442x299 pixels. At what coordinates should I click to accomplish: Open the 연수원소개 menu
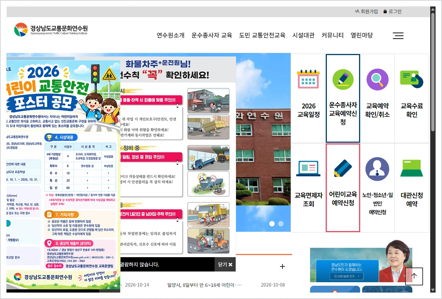(171, 35)
